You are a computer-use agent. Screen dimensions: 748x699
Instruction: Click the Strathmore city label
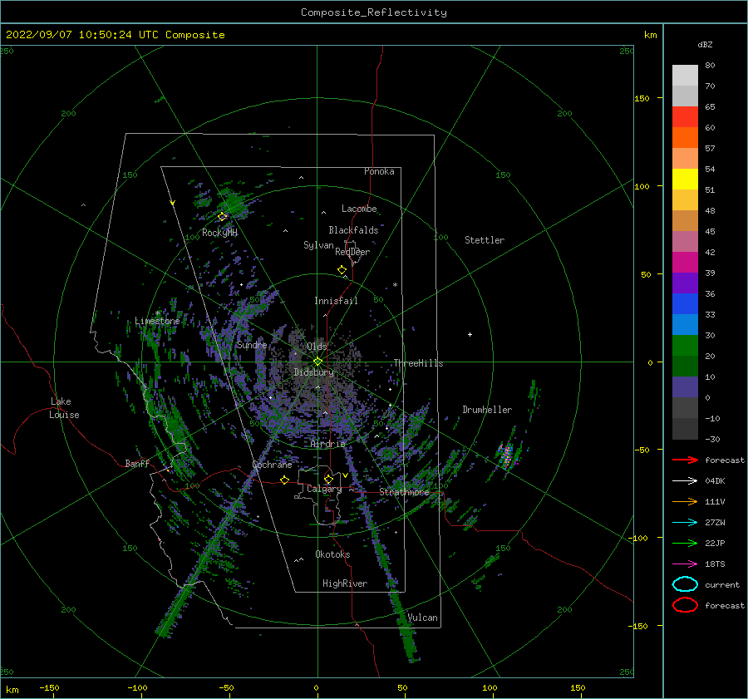(x=404, y=492)
